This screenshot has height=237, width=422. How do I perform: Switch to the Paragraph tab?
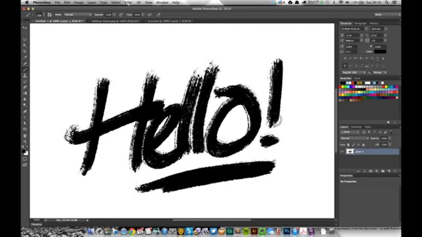click(x=360, y=23)
